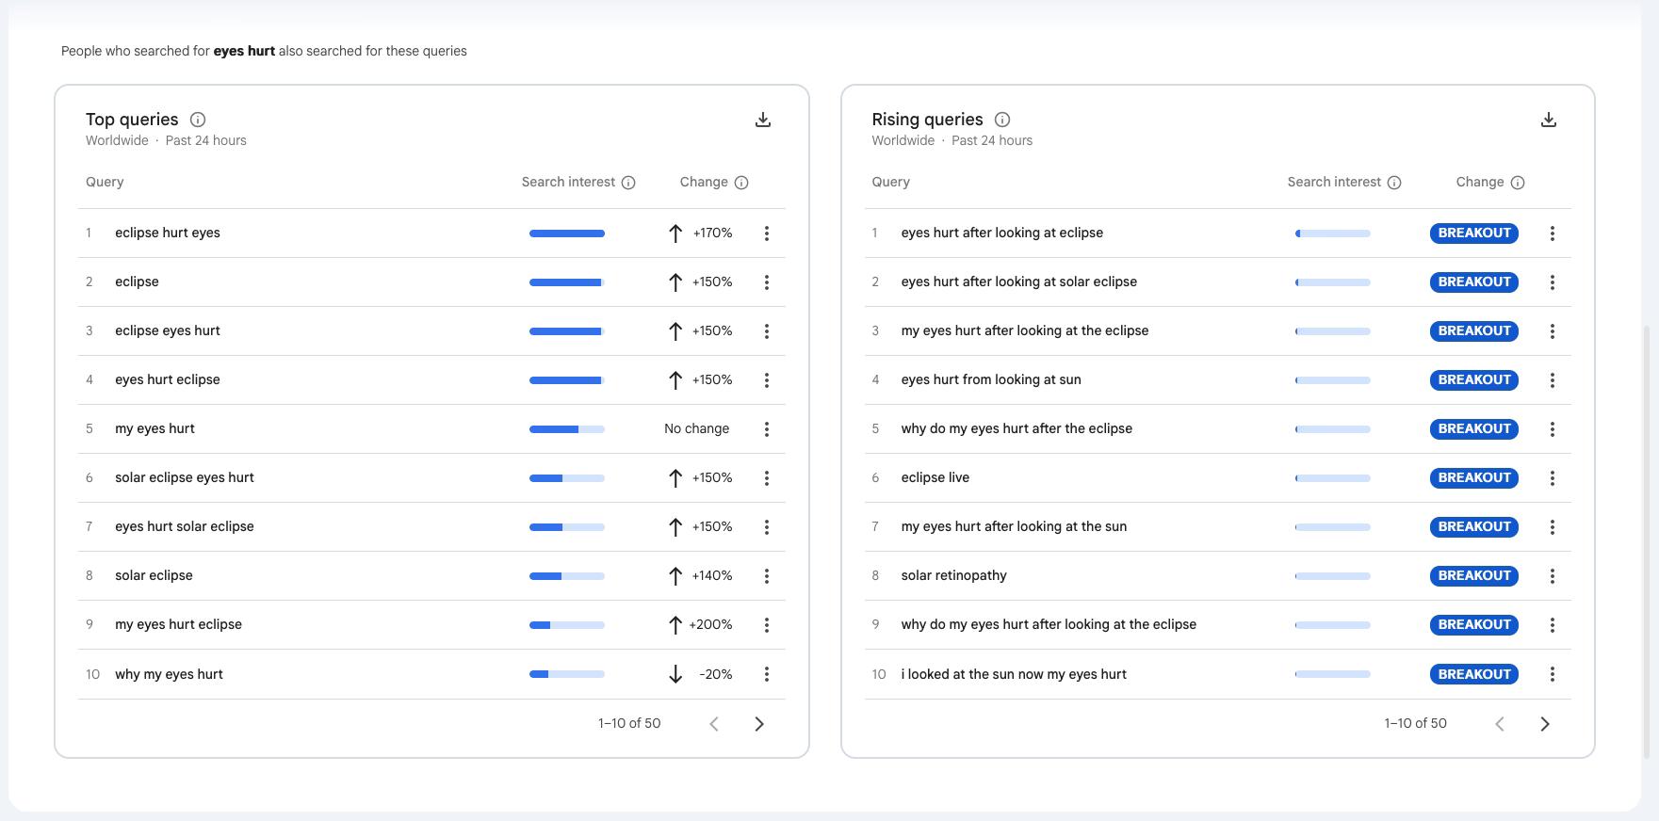Open info tooltip beside Top queries title
This screenshot has width=1659, height=821.
(x=198, y=120)
